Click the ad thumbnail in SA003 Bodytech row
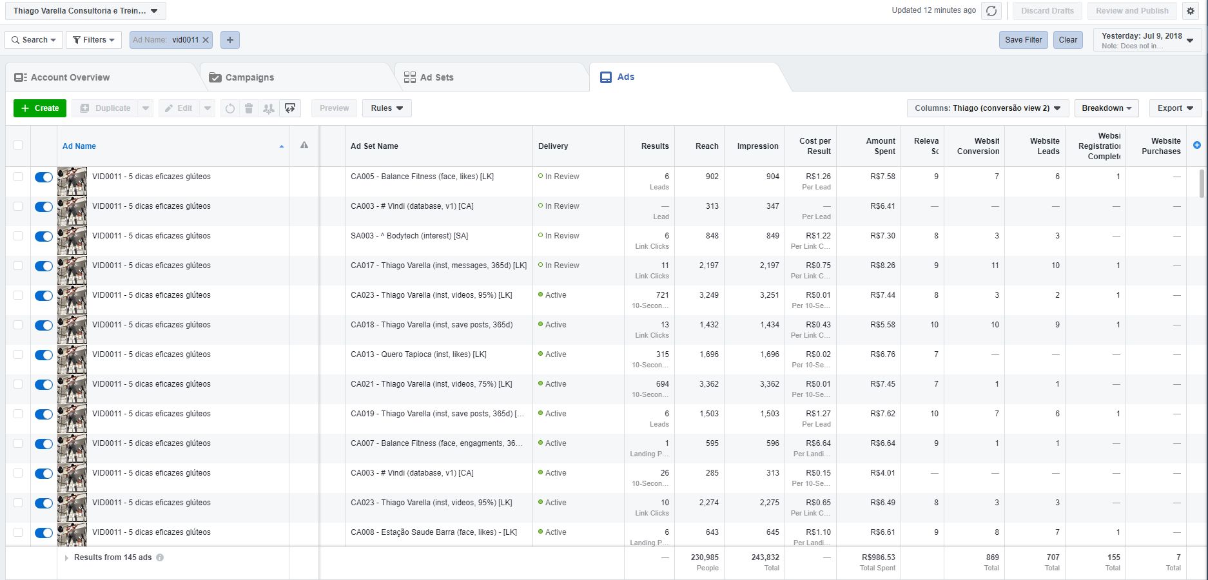 tap(72, 241)
